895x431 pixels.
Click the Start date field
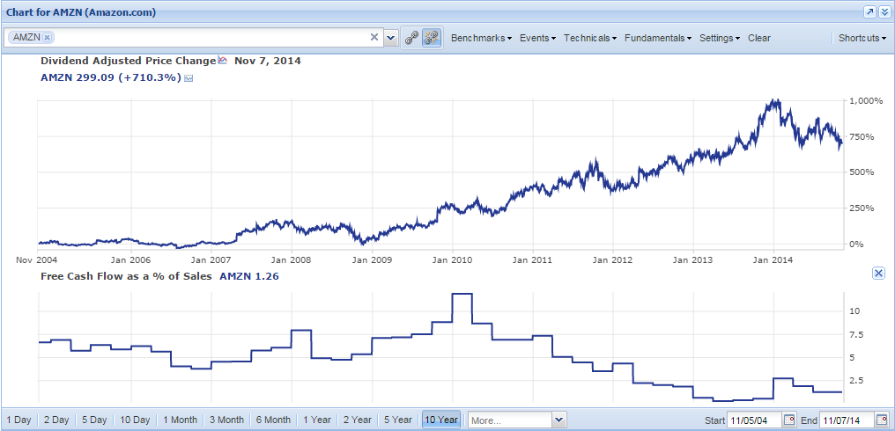click(x=755, y=420)
